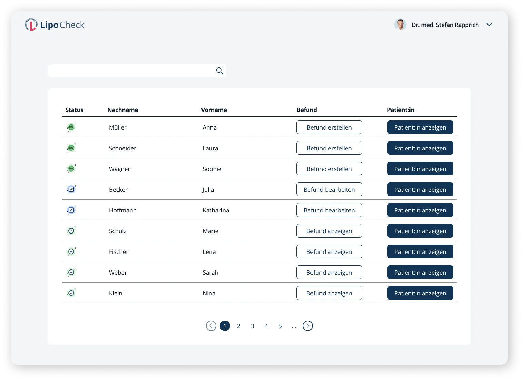Click the NEW status icon for Müller
Screen dimensions: 523x380
tap(71, 127)
